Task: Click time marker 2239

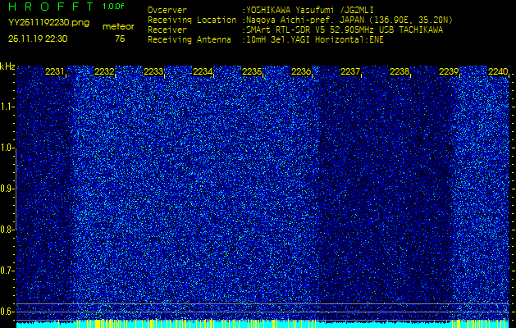Action: 449,71
